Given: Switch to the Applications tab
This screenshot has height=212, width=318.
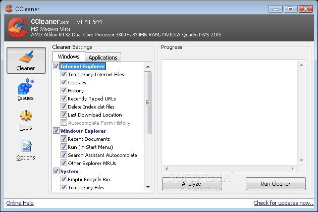Looking at the screenshot, I should click(103, 58).
